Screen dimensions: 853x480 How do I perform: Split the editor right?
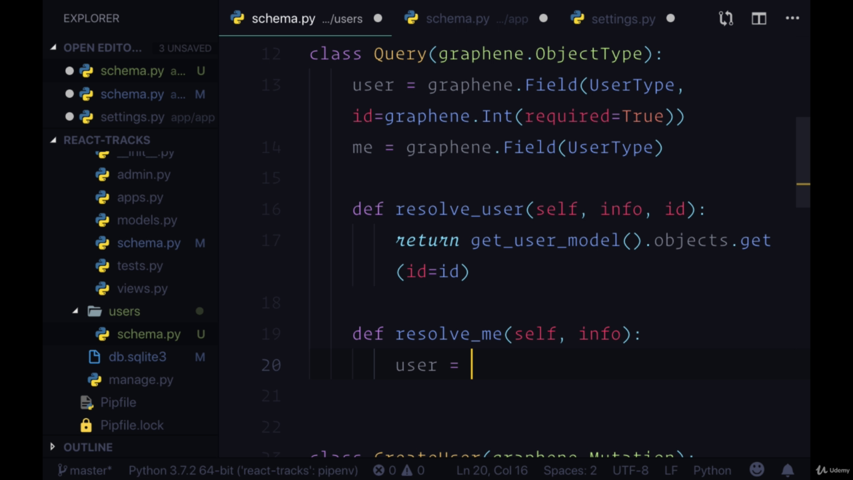[759, 19]
